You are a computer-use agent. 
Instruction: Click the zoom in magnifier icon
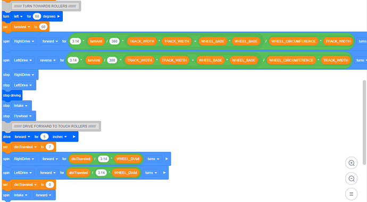352,163
